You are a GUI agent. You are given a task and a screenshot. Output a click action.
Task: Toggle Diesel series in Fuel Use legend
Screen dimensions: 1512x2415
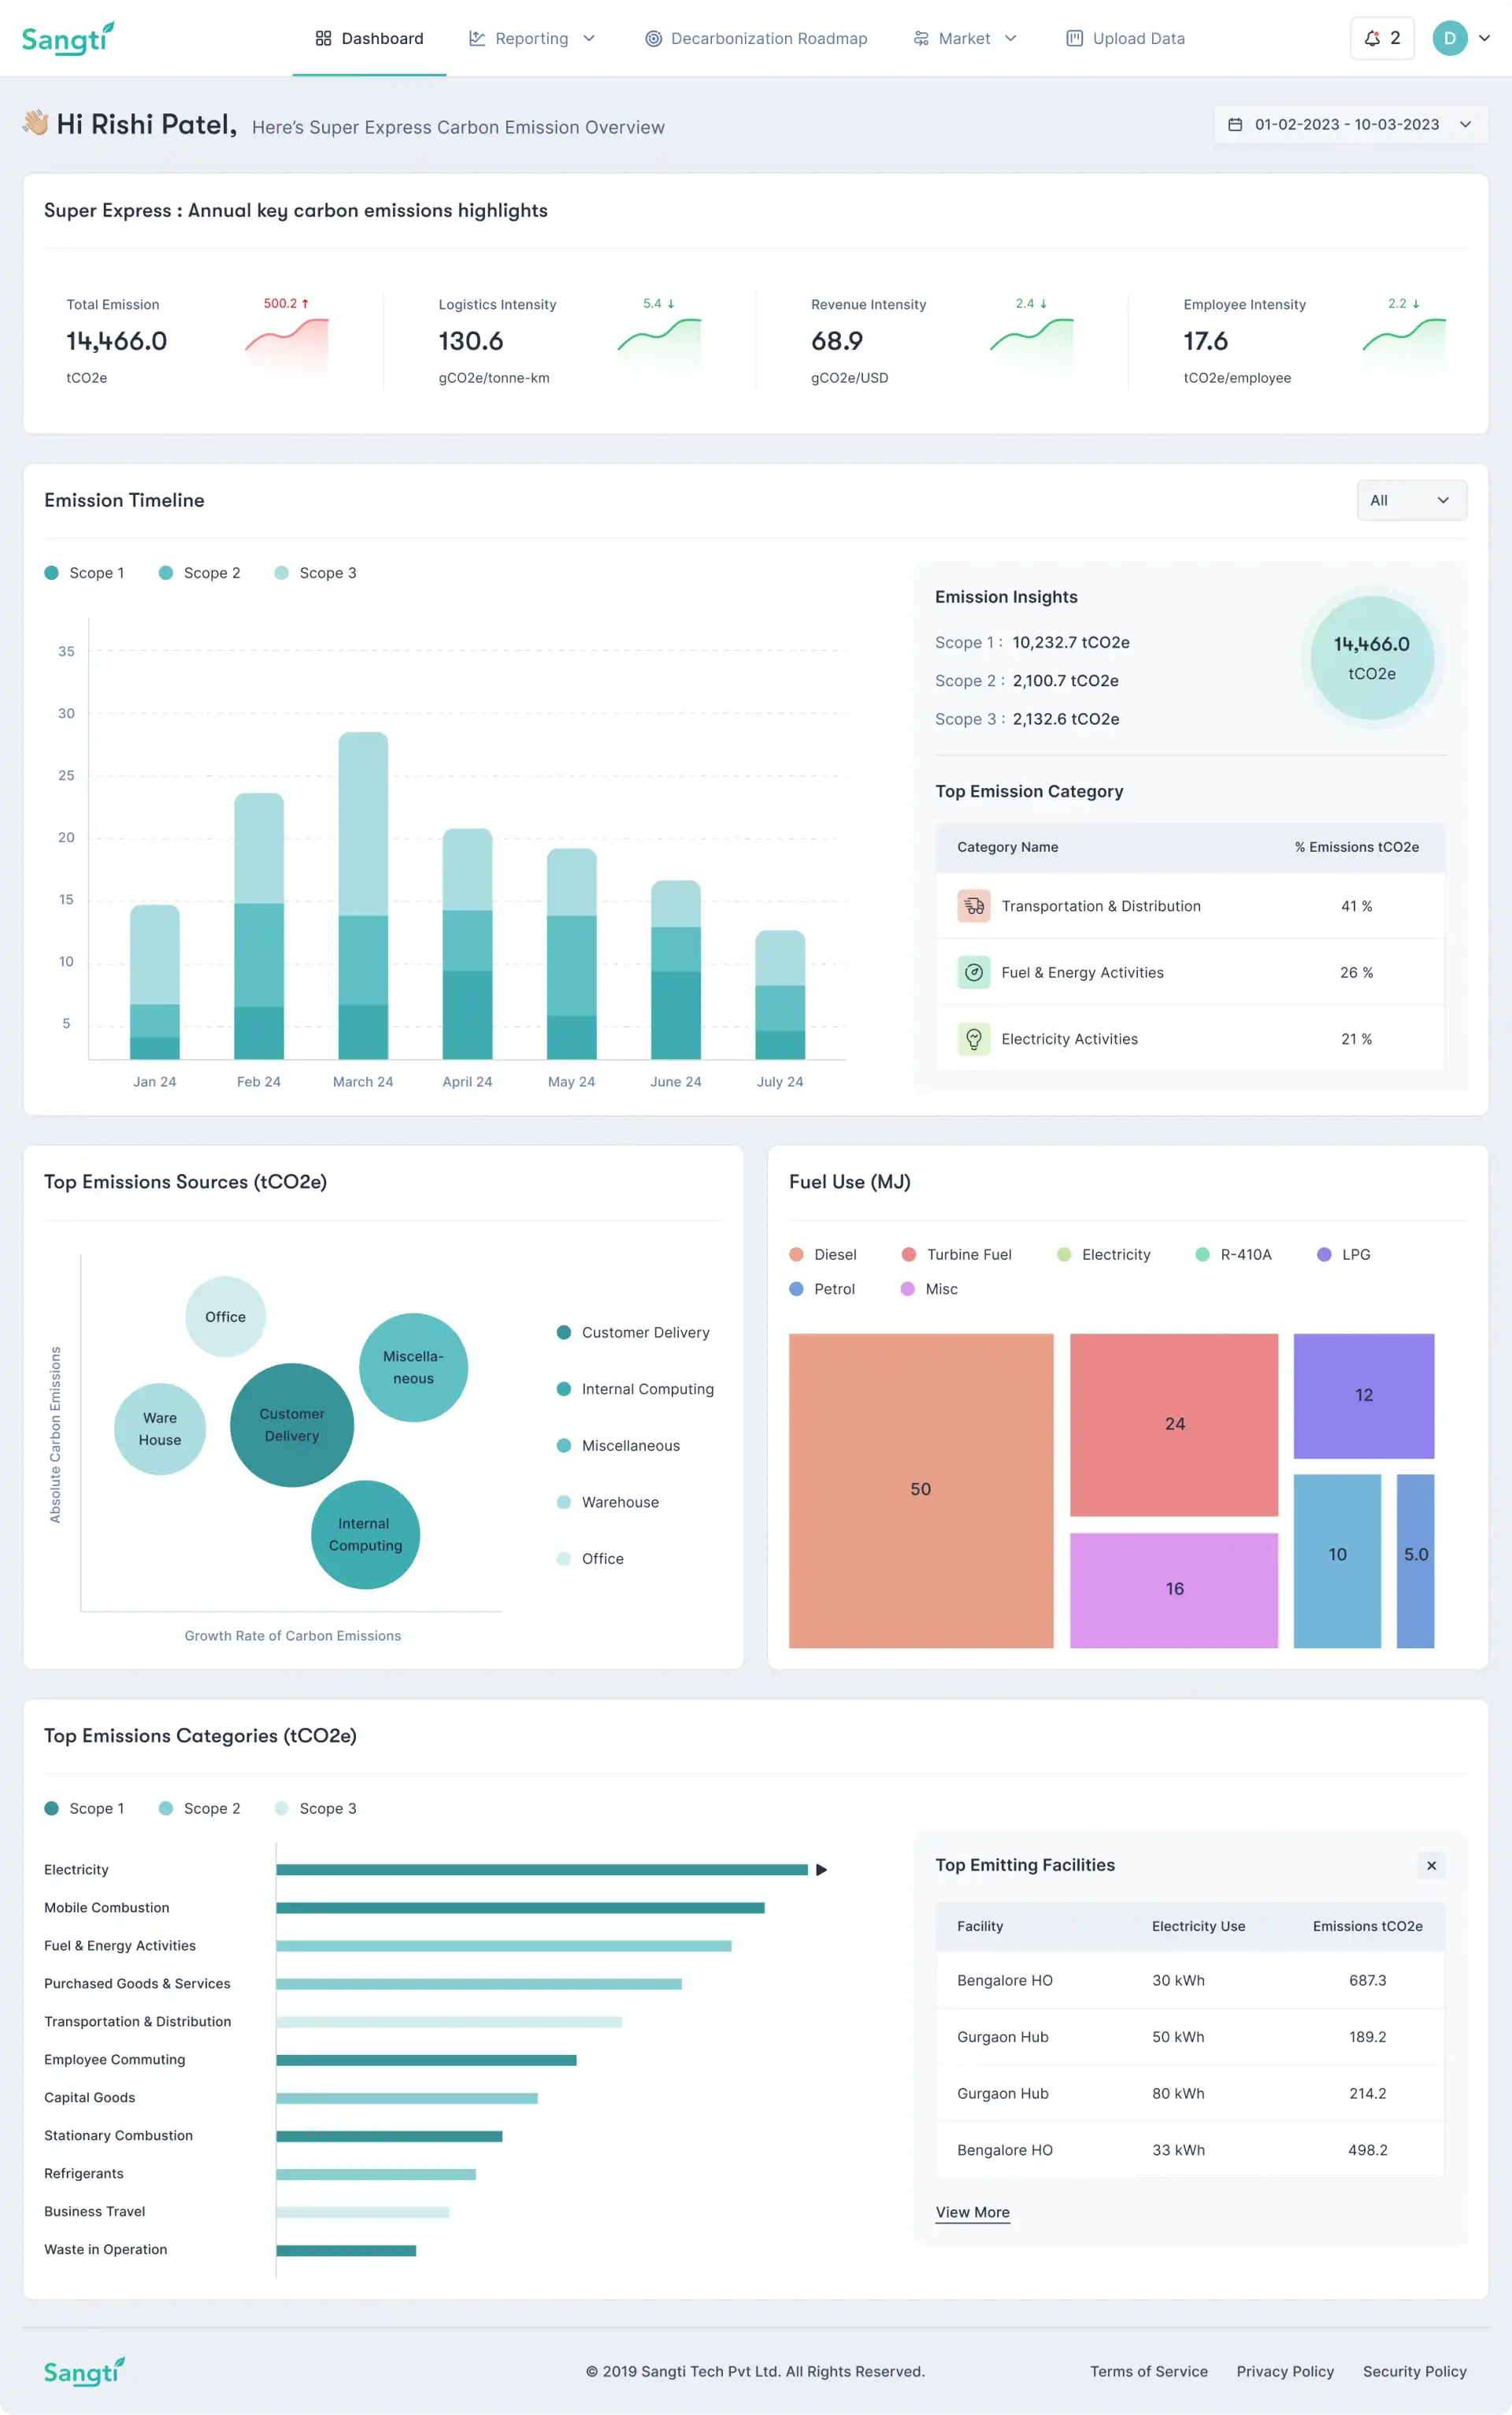pyautogui.click(x=823, y=1254)
